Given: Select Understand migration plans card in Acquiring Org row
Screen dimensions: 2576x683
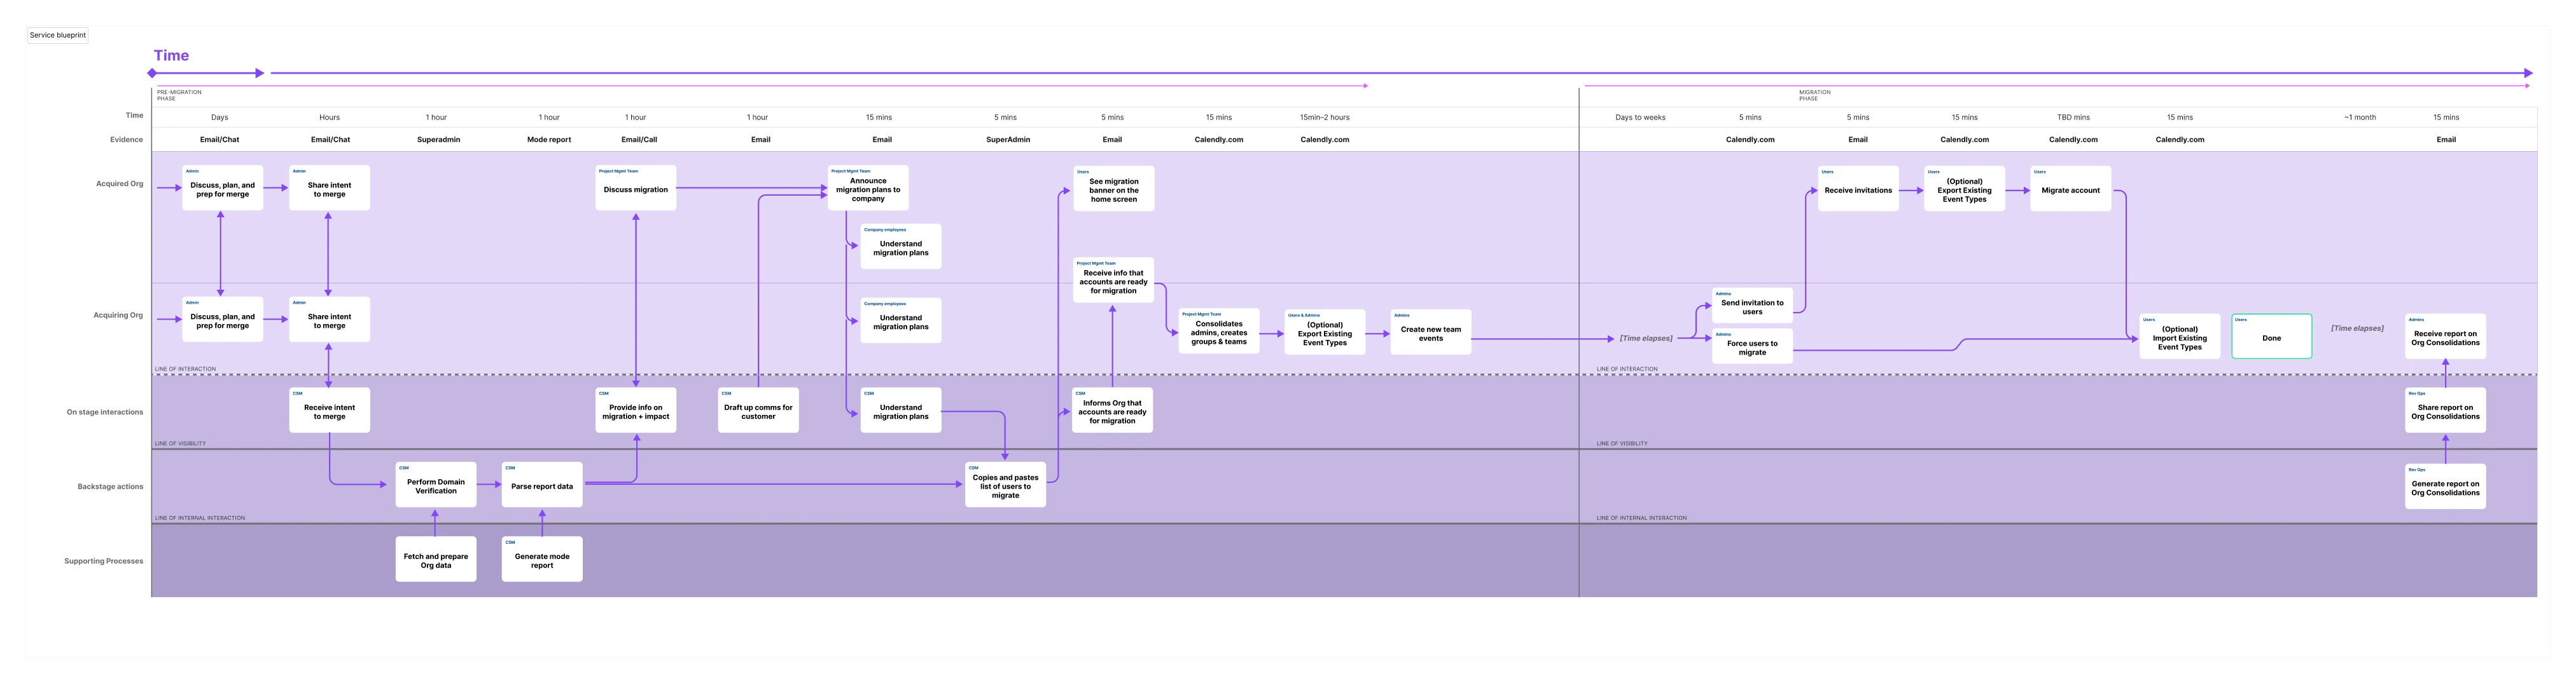Looking at the screenshot, I should coord(901,320).
